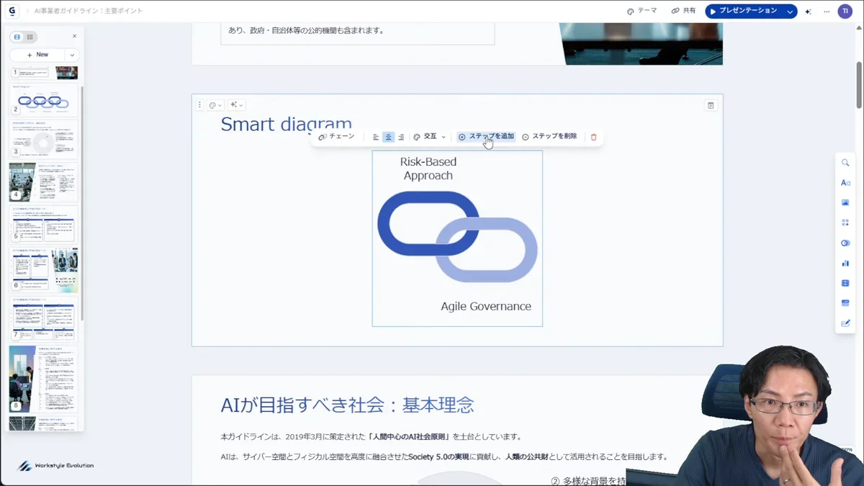
Task: Click the AI事業者ガイドライン：主要ポイント document title
Action: click(89, 12)
